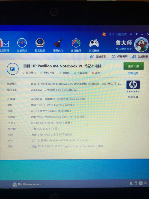Screen dimensions: 149x199
Task: Click the Realtek ALC662 Audio Controller value
Action: 60,141
